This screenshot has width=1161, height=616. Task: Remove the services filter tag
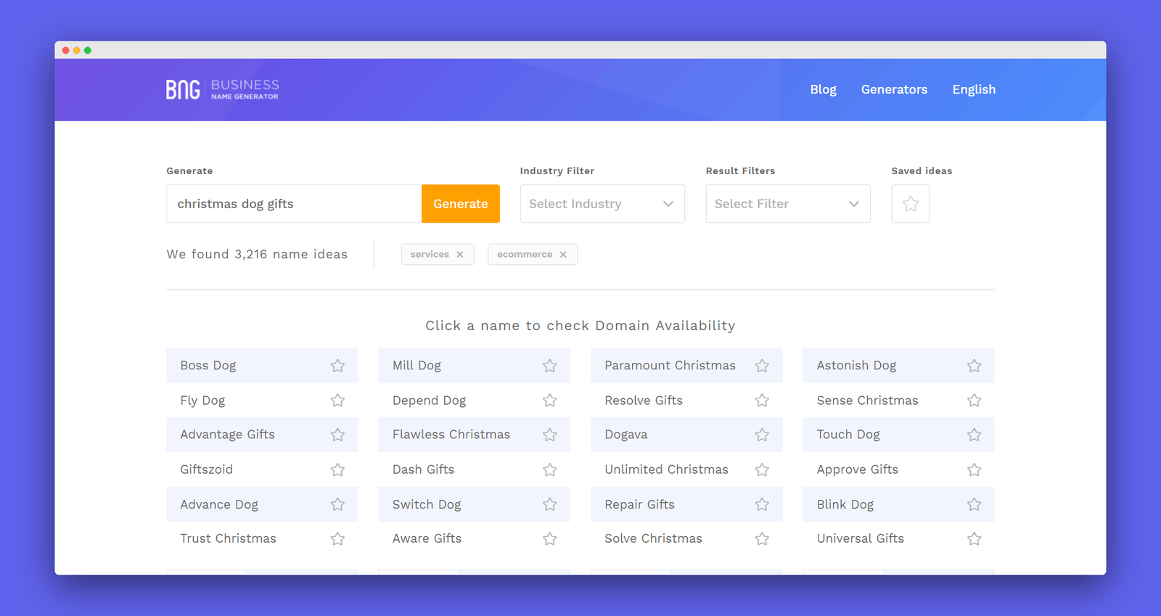(459, 255)
